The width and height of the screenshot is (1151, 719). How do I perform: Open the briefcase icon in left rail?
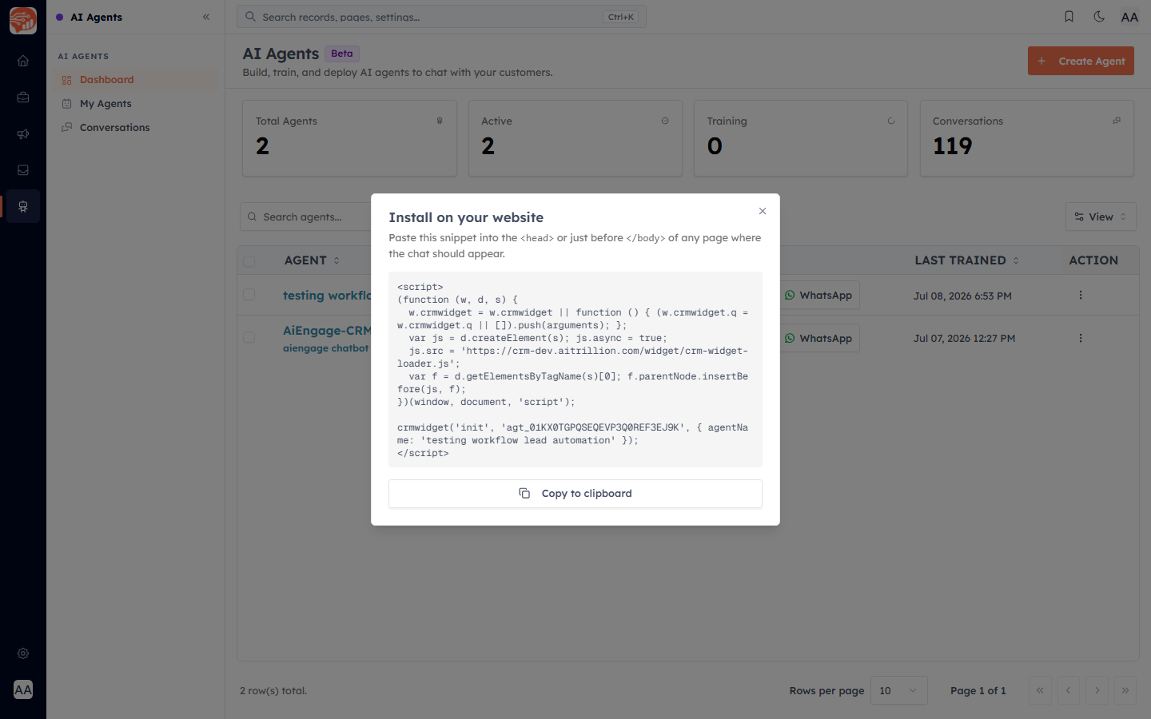pyautogui.click(x=23, y=97)
